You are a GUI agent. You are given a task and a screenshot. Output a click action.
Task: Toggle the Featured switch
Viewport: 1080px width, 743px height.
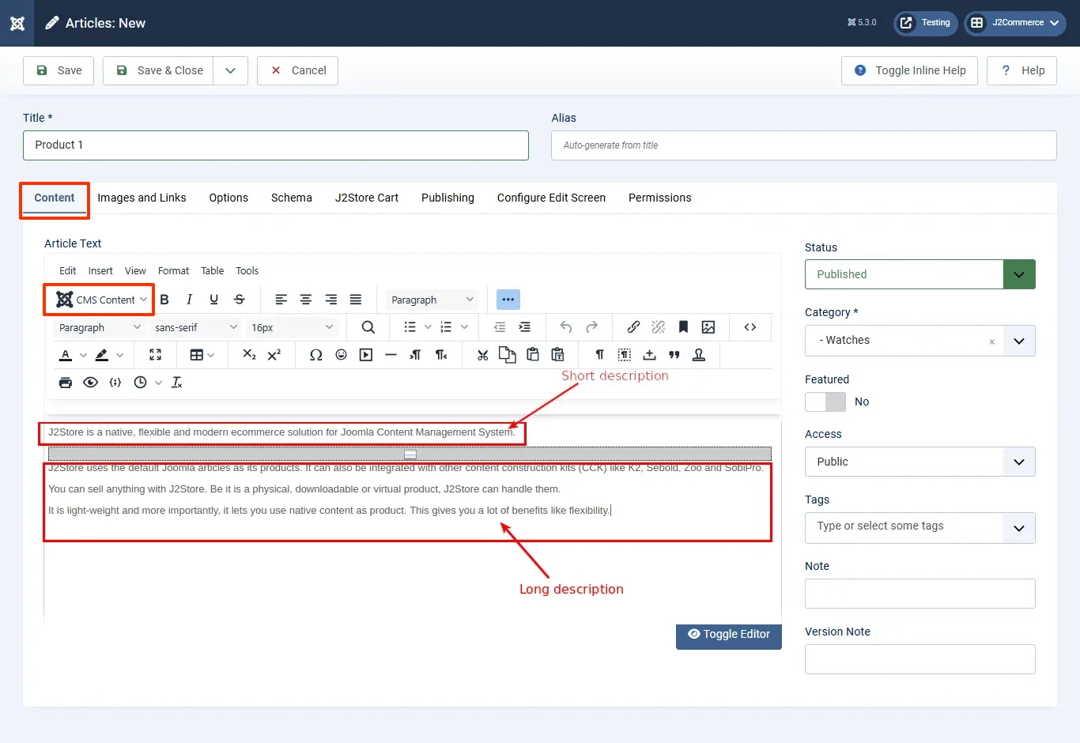coord(825,402)
